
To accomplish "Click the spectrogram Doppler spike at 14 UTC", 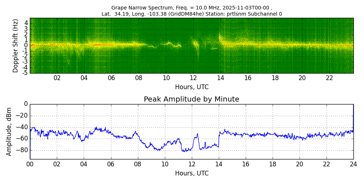I will click(x=220, y=37).
